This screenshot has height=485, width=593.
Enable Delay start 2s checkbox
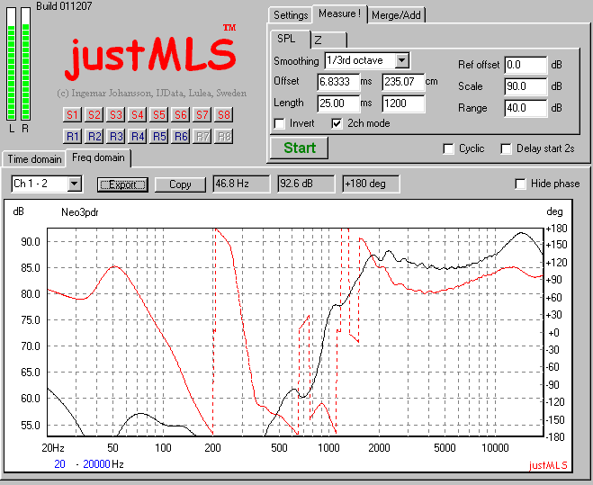[506, 148]
